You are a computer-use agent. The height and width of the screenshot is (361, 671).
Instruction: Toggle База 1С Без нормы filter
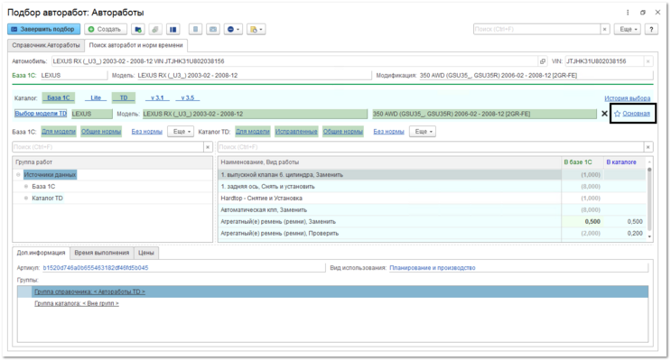(147, 131)
